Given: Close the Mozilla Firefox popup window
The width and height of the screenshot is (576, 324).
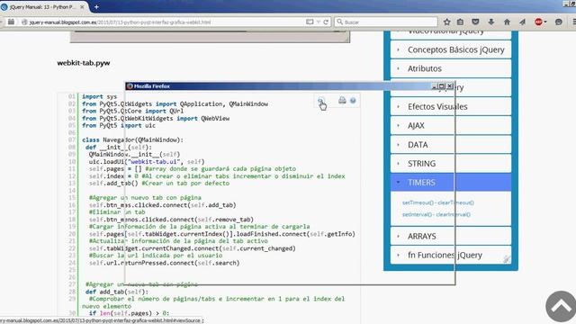Looking at the screenshot, I should 450,86.
